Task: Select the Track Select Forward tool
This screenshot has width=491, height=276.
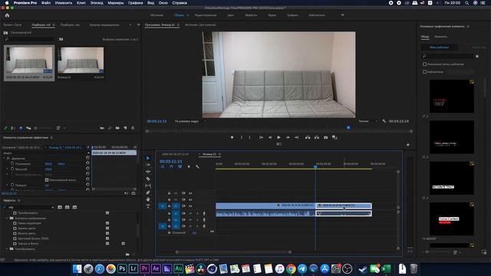Action: pos(148,165)
